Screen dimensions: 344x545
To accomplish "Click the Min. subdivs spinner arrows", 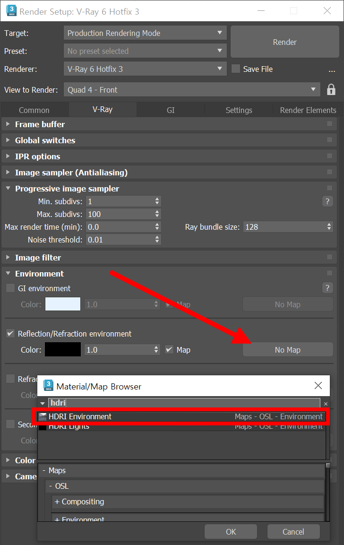I will click(157, 201).
